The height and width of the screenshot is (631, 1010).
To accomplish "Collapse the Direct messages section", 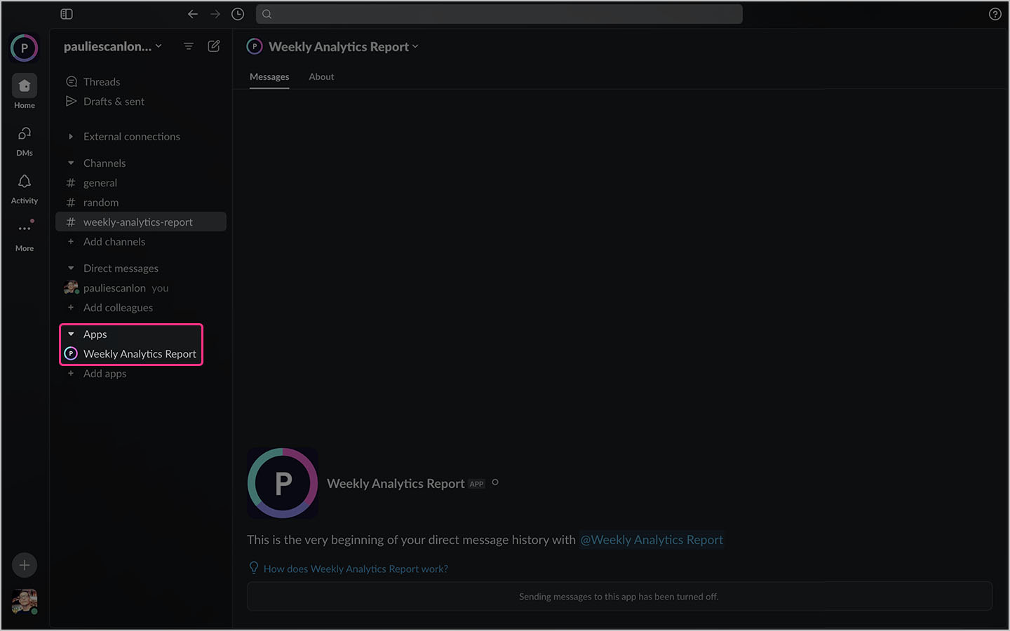I will click(x=70, y=268).
